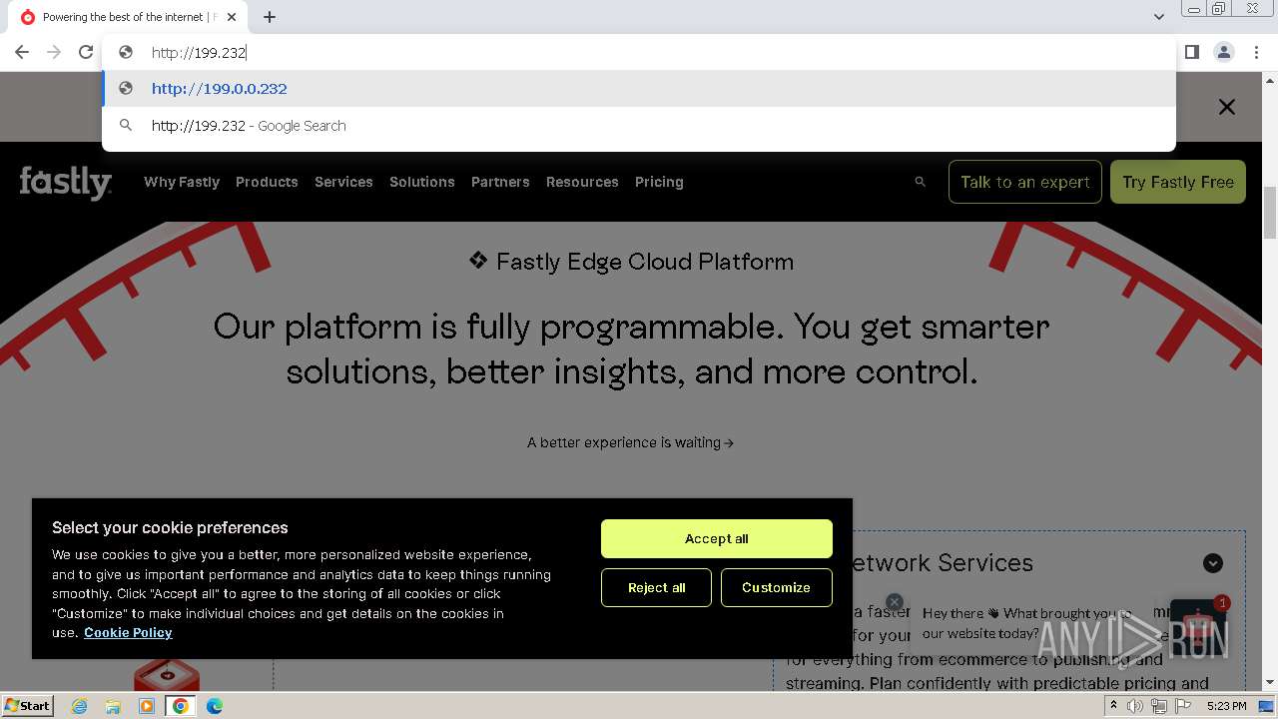Open the Chrome profile avatar icon

tap(1223, 52)
